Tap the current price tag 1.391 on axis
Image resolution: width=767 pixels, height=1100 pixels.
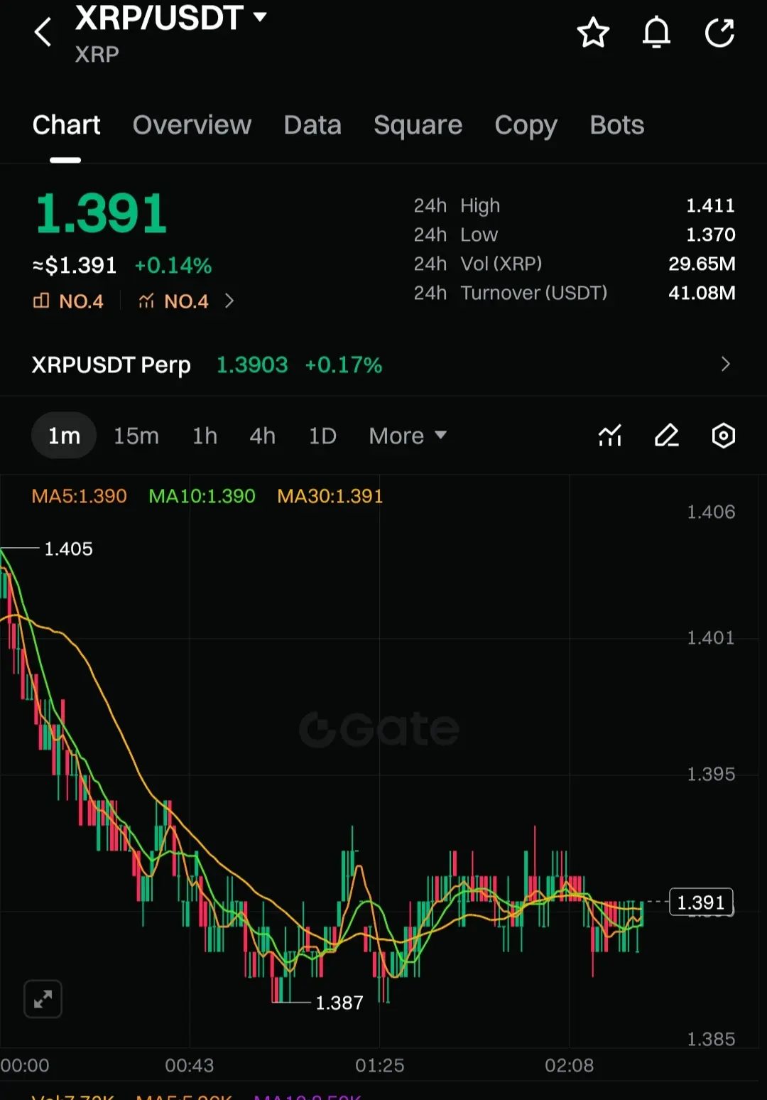click(x=701, y=902)
